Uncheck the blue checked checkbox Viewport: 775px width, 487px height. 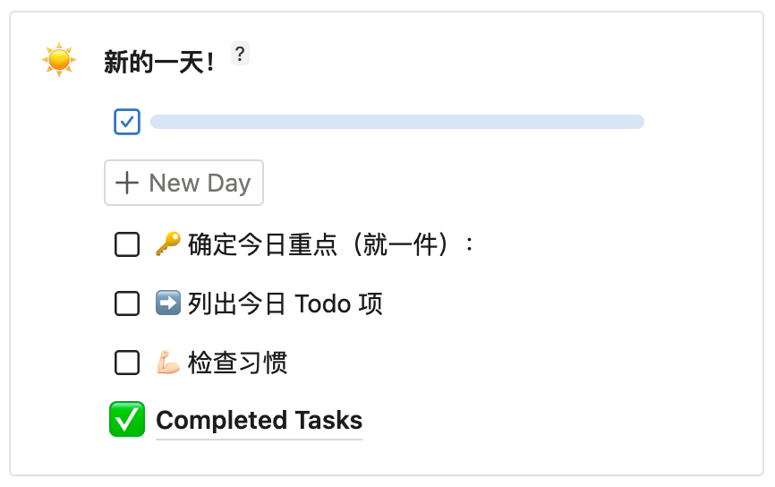coord(127,122)
